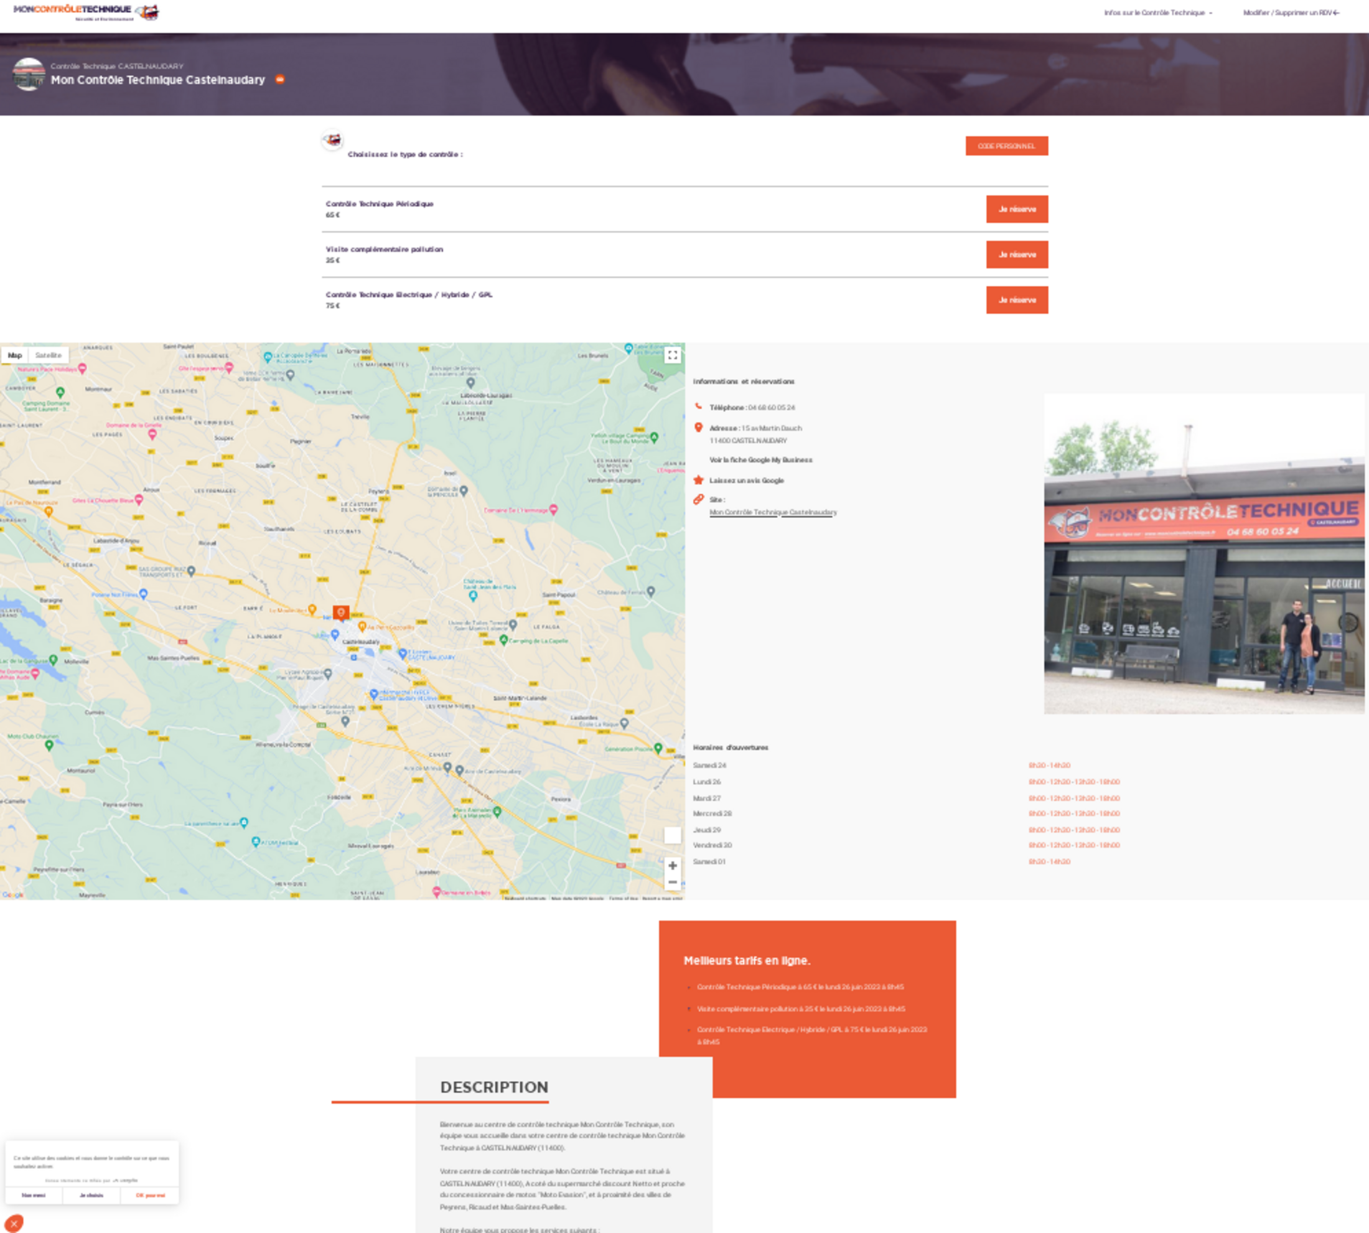Screen dimensions: 1369x1233
Task: Zoom in on the map with plus
Action: click(672, 865)
